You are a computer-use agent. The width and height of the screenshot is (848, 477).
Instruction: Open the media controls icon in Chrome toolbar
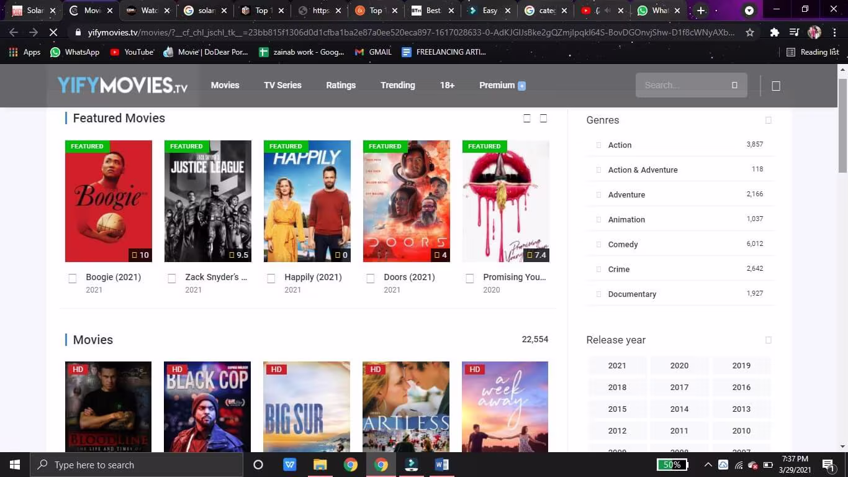795,32
